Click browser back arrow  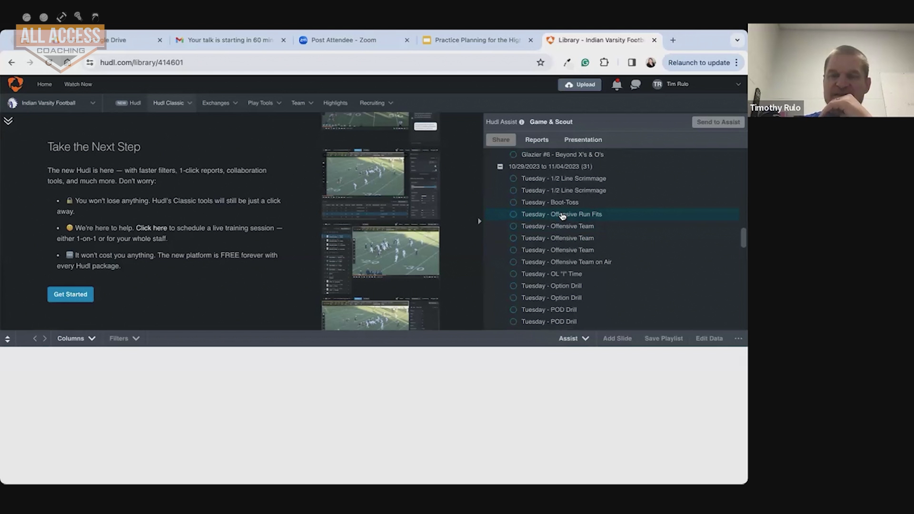(x=11, y=62)
